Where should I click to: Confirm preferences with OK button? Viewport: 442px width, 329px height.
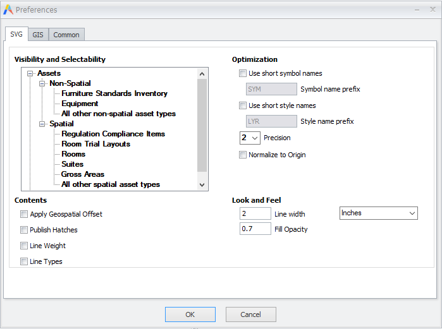(x=190, y=314)
